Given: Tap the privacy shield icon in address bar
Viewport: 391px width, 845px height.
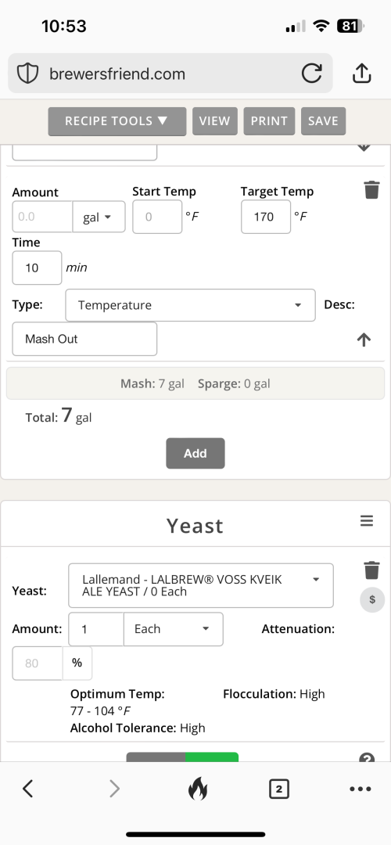Looking at the screenshot, I should click(x=27, y=74).
